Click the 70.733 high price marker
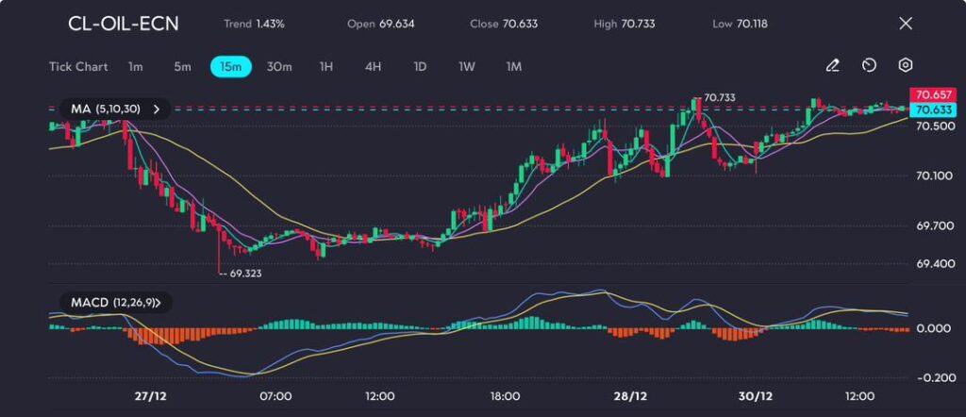 point(719,97)
